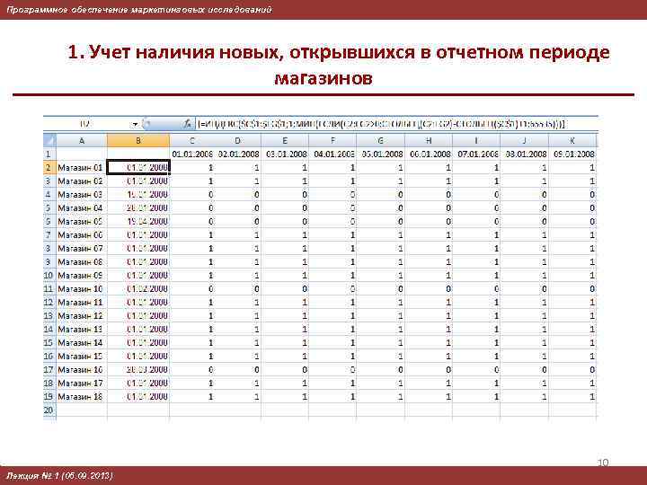The width and height of the screenshot is (647, 485).
Task: Select column I header
Action: 476,141
